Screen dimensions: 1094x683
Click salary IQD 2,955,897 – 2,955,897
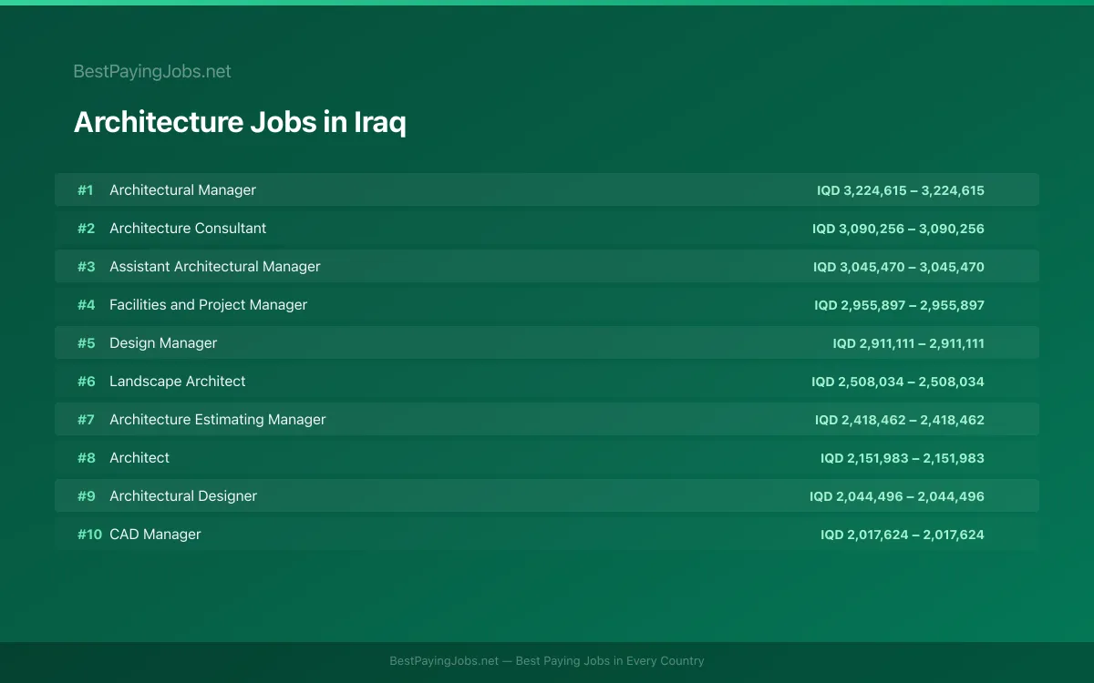pos(899,305)
